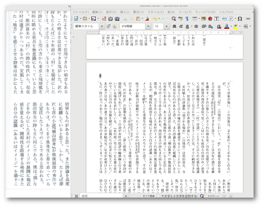Click the Redo arrow icon
This screenshot has width=263, height=207.
[x=164, y=19]
